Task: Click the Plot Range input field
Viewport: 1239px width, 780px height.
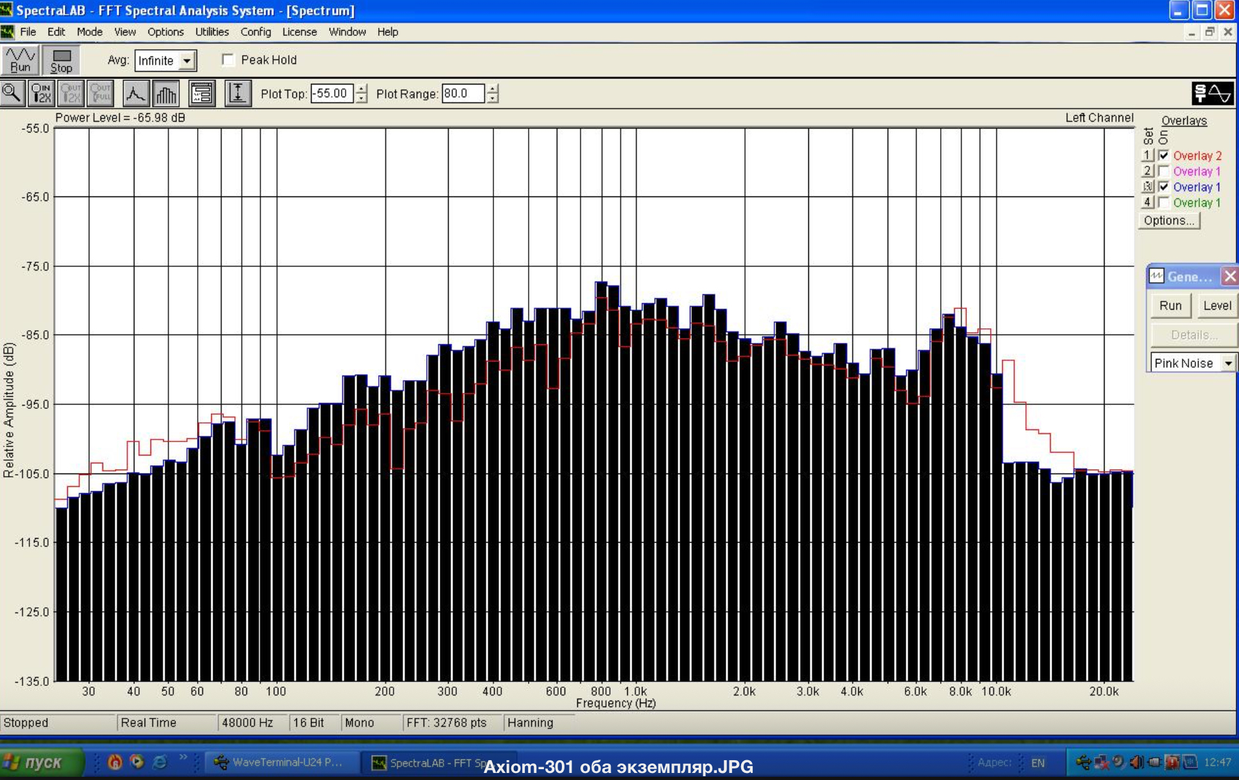Action: 462,93
